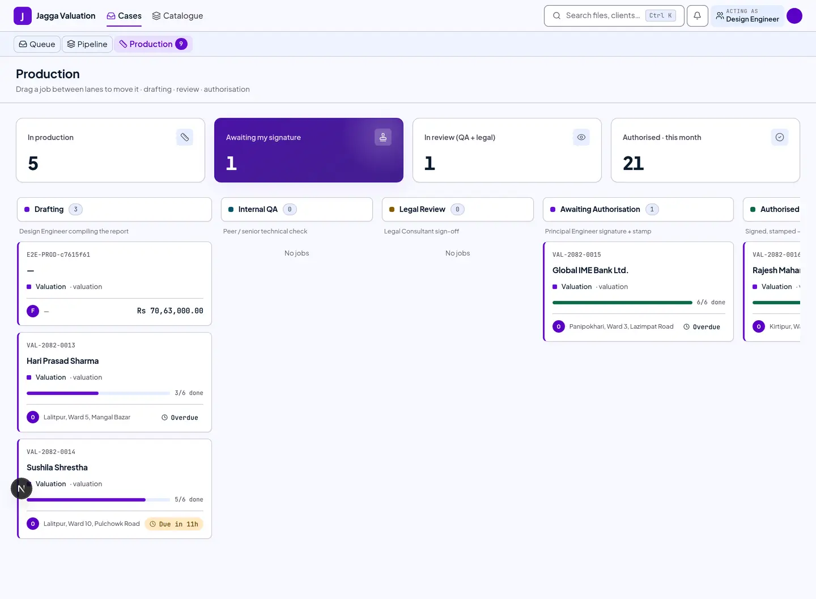Click the Jagga Valuation logo icon
This screenshot has height=599, width=816.
pos(23,16)
